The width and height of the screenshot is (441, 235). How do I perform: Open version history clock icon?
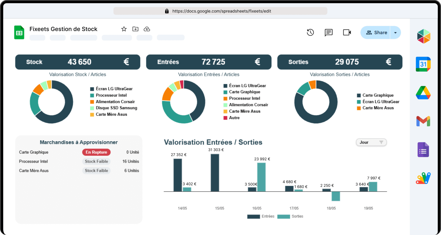(310, 33)
